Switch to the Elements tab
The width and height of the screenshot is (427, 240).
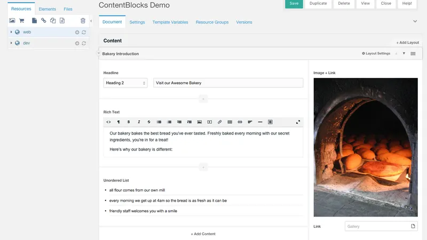[x=47, y=9]
